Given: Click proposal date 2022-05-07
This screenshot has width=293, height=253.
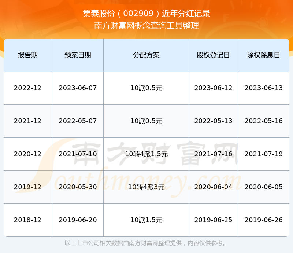Looking at the screenshot, I should click(x=78, y=121).
